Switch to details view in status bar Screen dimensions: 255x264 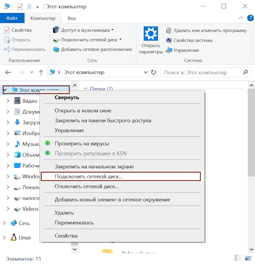[x=238, y=258]
